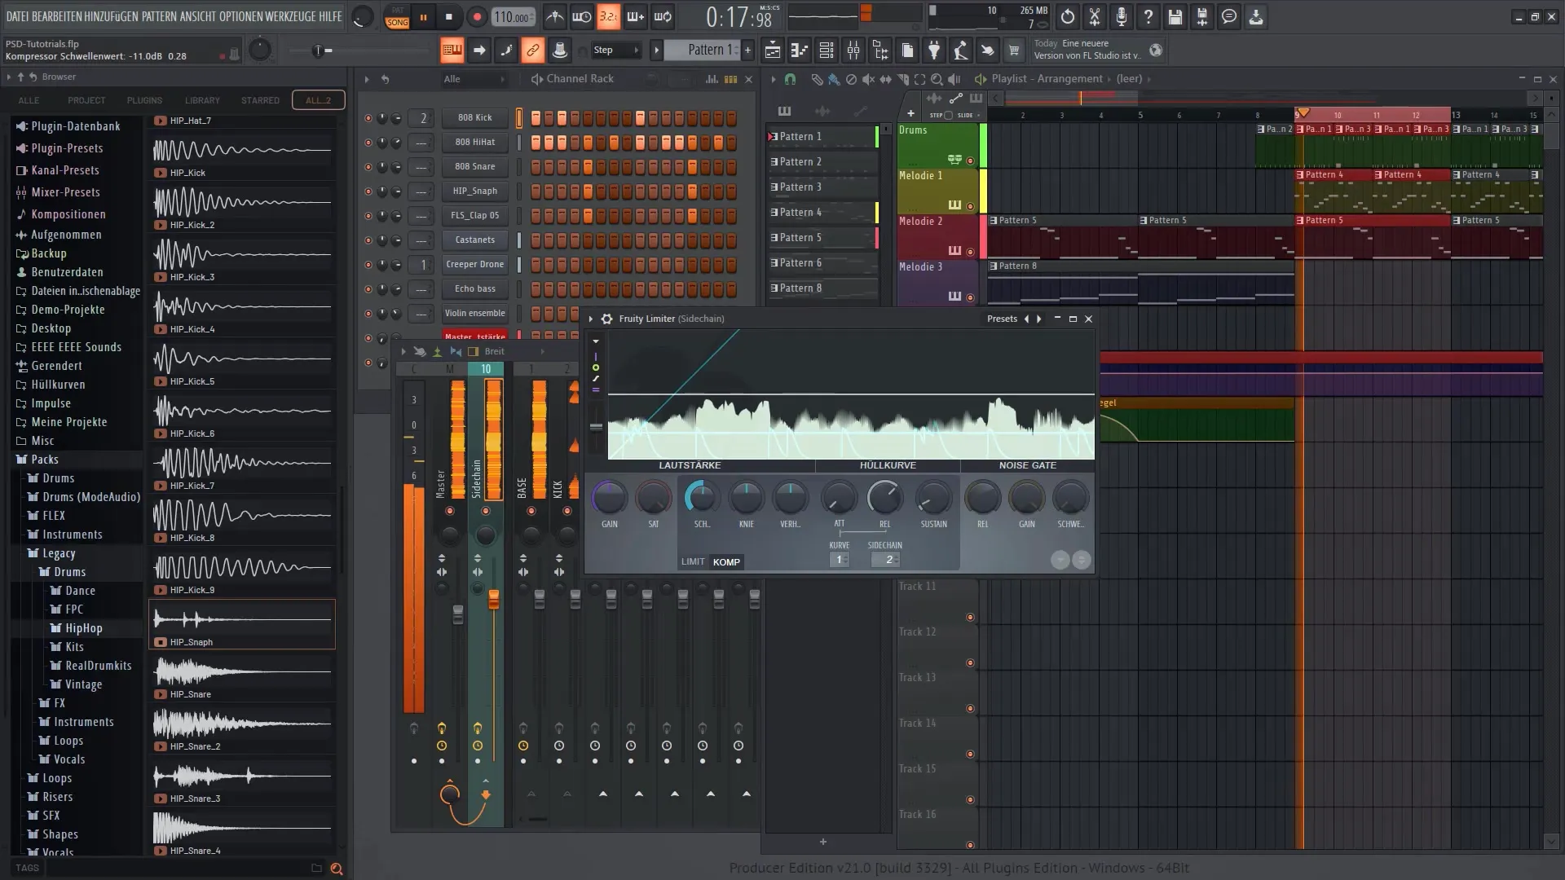Click the tempo field showing 110.000

pos(514,17)
